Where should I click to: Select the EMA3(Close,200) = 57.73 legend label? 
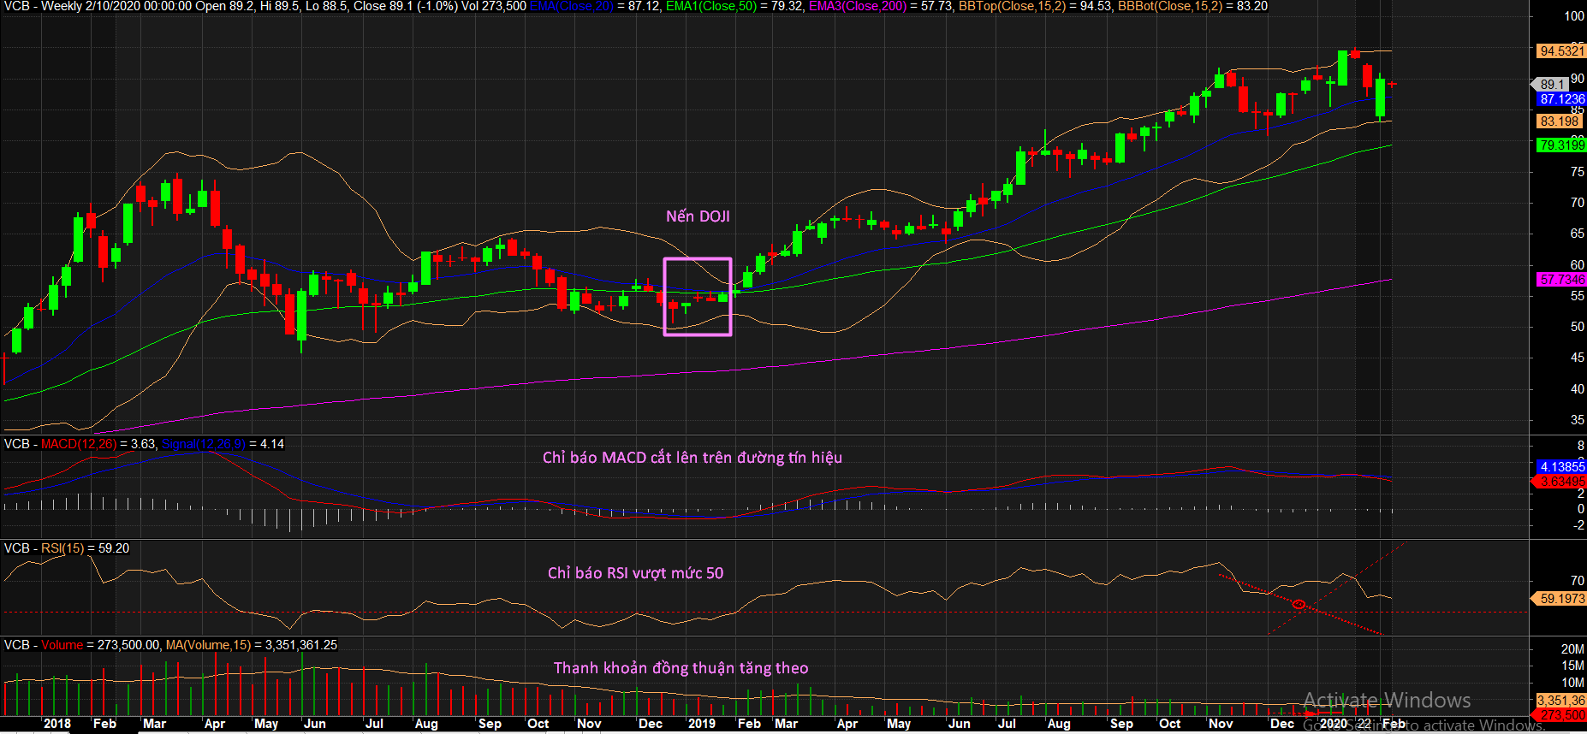click(x=881, y=6)
